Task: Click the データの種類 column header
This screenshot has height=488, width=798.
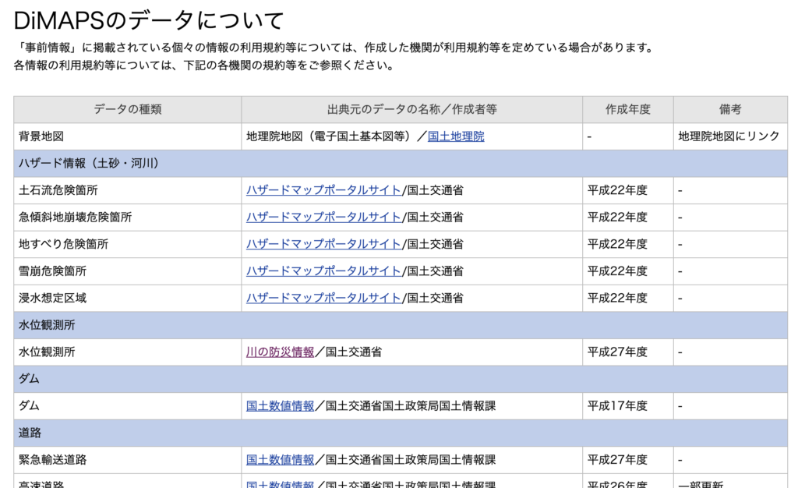Action: tap(128, 110)
